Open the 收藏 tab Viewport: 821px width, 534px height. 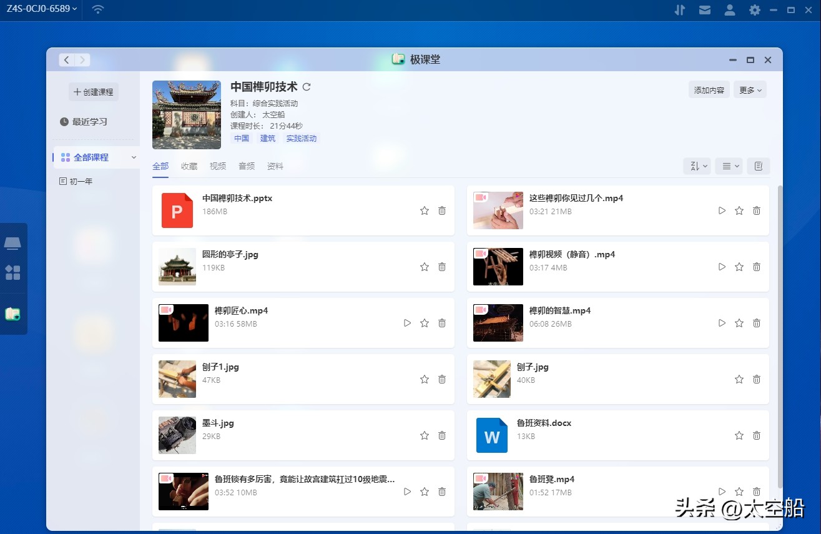[189, 166]
